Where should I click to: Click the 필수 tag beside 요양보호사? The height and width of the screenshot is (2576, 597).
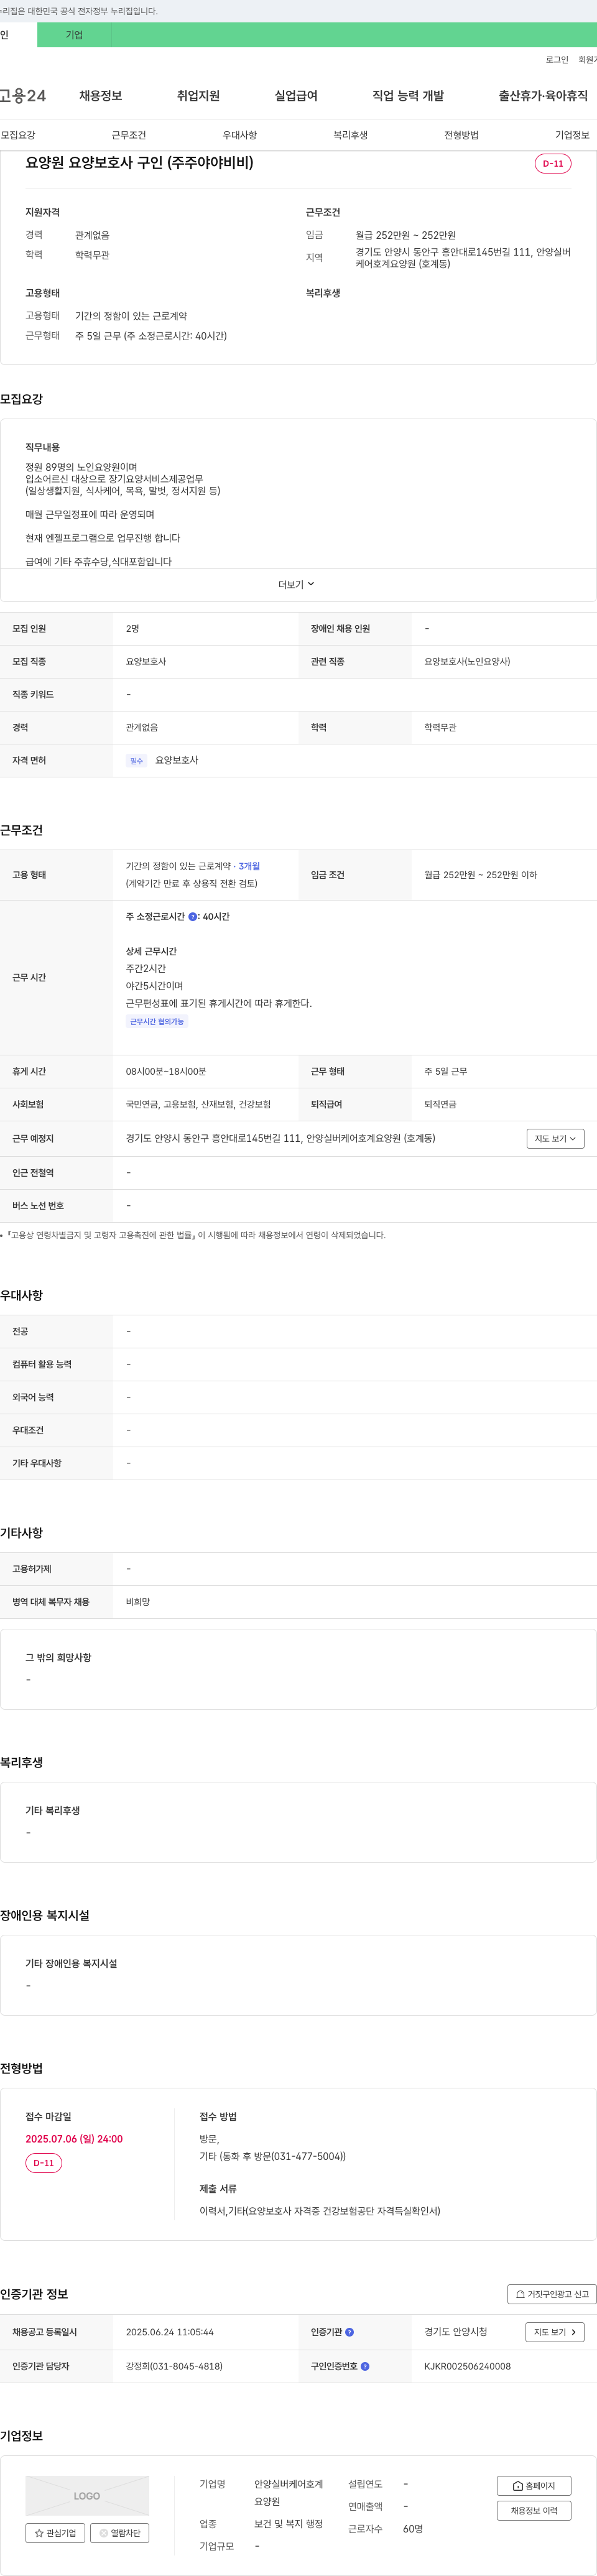(137, 761)
